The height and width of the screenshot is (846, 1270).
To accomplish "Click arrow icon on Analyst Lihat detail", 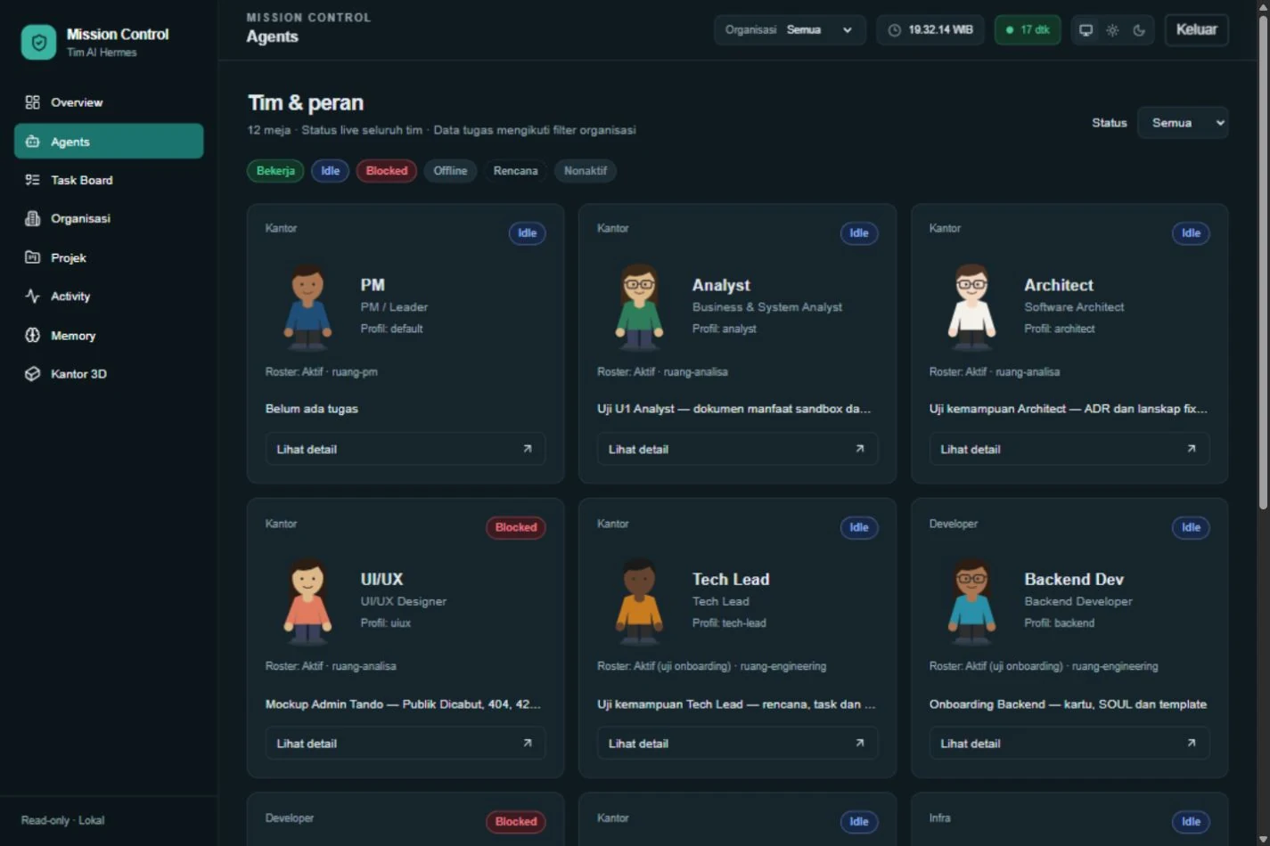I will (860, 449).
